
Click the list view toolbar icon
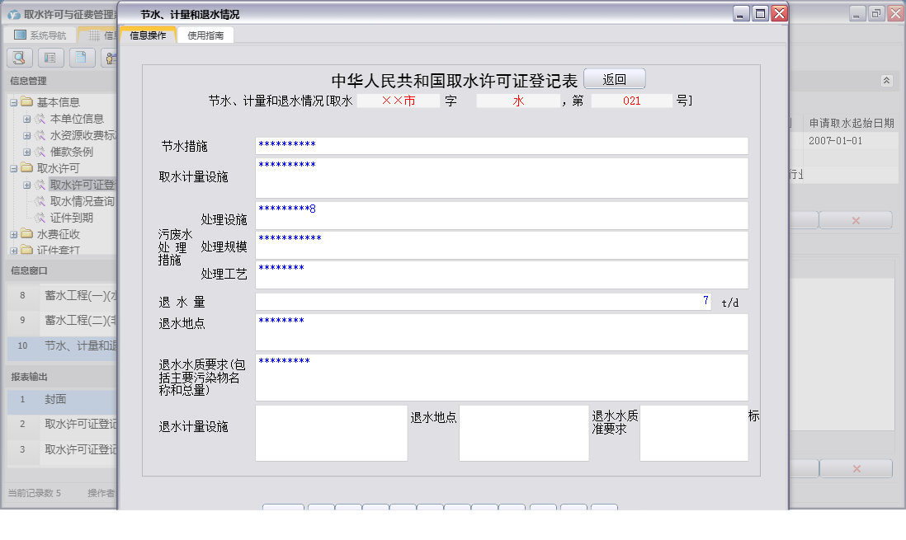pos(50,58)
